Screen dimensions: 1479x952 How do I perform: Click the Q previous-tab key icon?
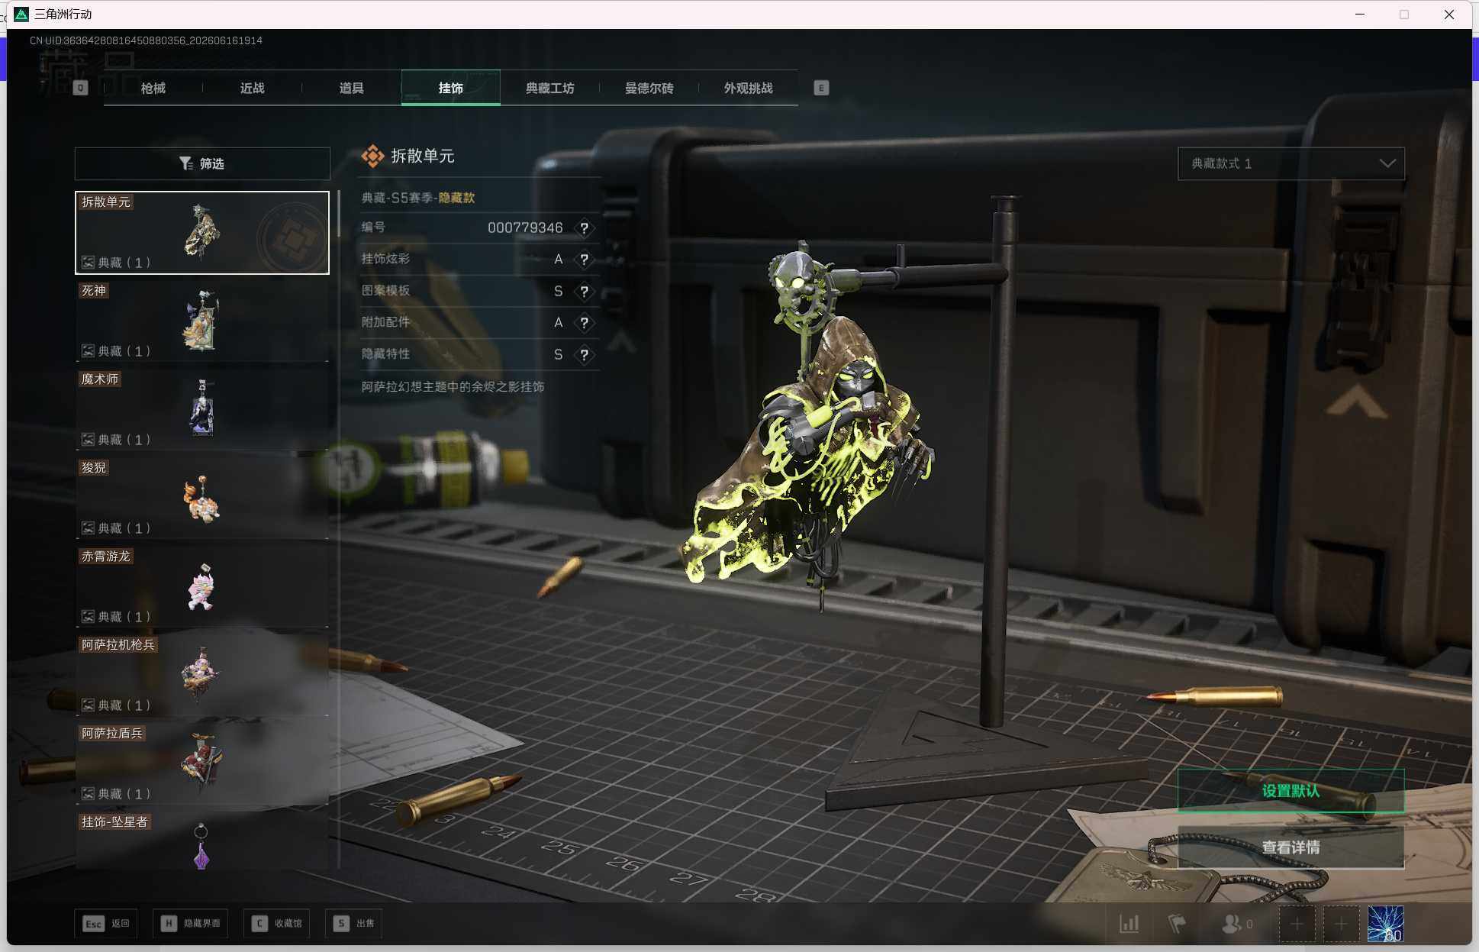tap(80, 88)
